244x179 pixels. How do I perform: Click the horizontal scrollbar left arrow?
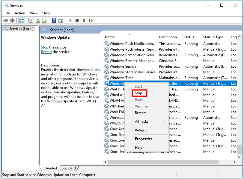106,162
